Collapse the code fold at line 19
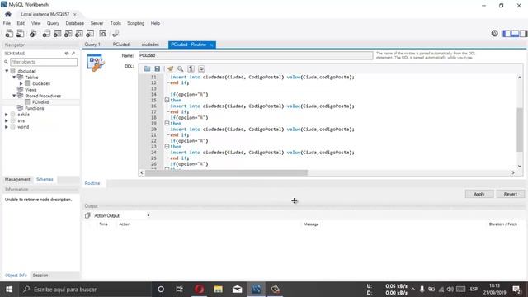The height and width of the screenshot is (297, 528). coord(167,123)
